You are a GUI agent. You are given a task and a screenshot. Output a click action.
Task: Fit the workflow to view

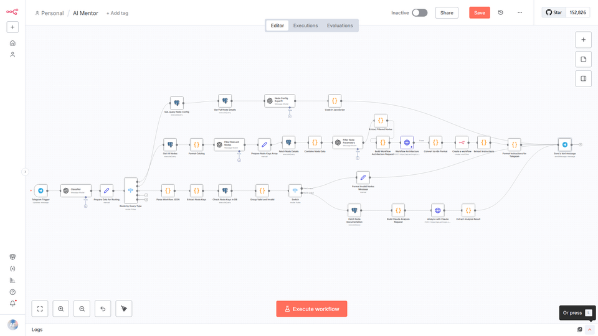point(40,309)
